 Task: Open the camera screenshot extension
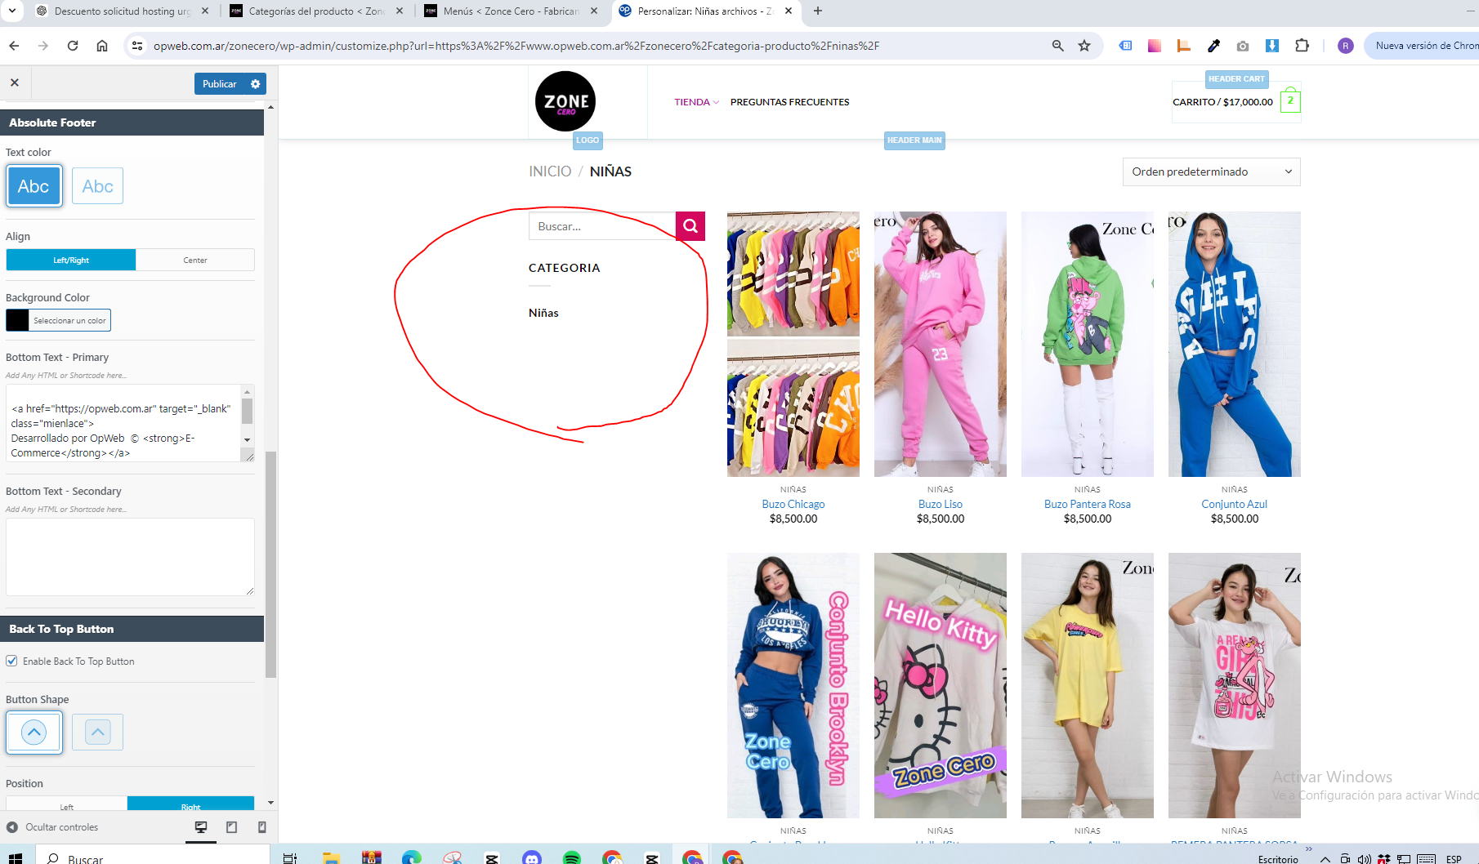1243,46
